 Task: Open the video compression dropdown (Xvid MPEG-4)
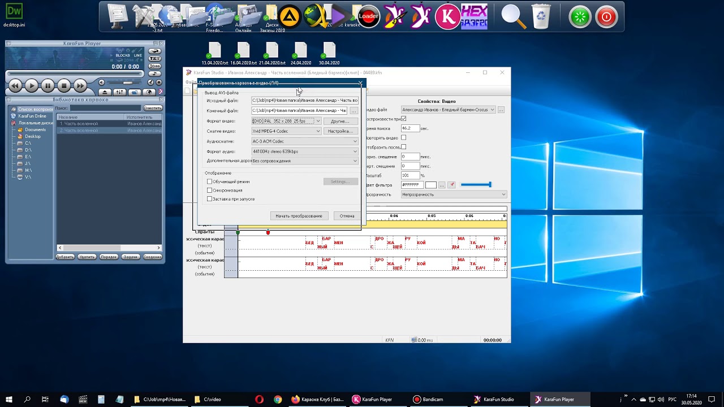(286, 131)
